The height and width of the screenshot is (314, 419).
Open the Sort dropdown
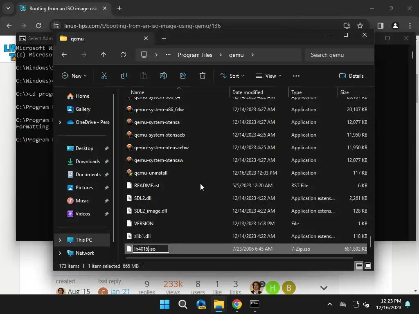pos(232,76)
